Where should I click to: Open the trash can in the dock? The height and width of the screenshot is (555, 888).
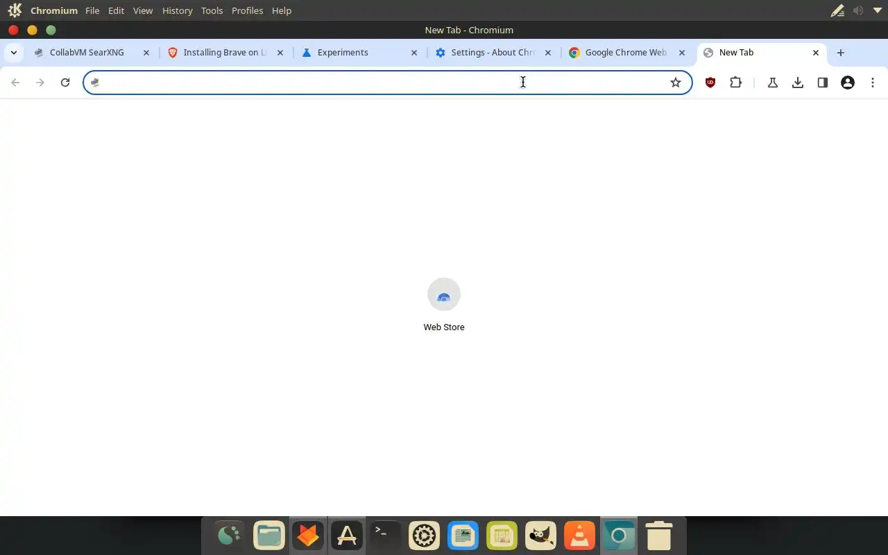[x=658, y=536]
